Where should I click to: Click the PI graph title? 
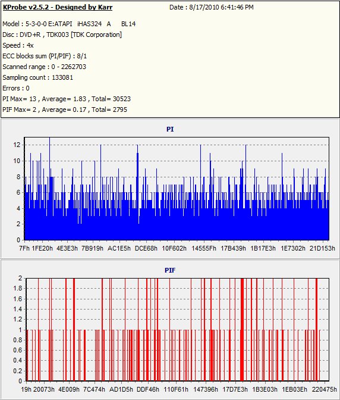pos(170,129)
